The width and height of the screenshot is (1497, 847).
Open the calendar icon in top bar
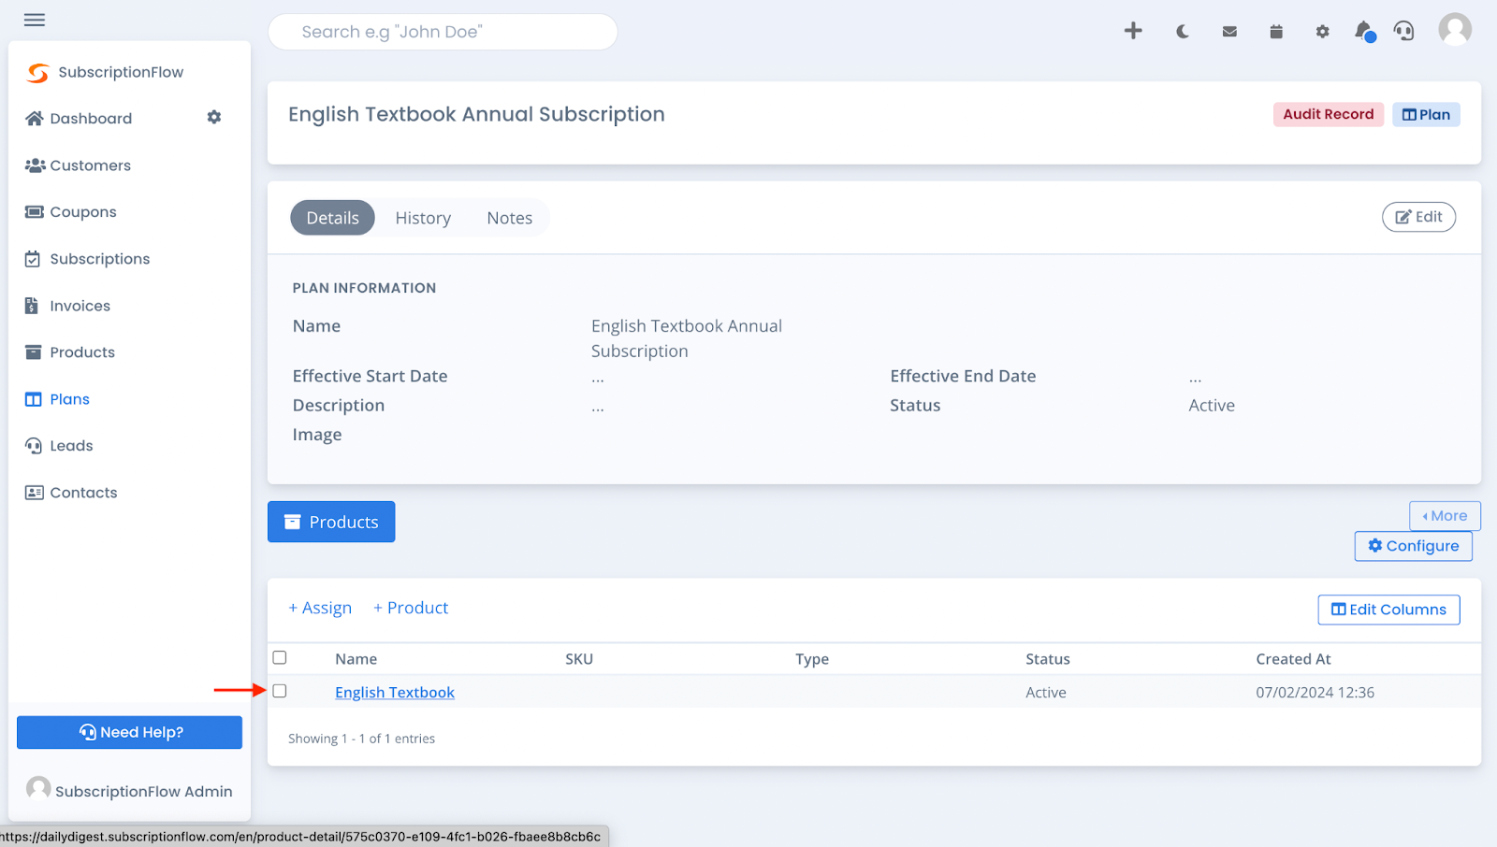coord(1276,32)
